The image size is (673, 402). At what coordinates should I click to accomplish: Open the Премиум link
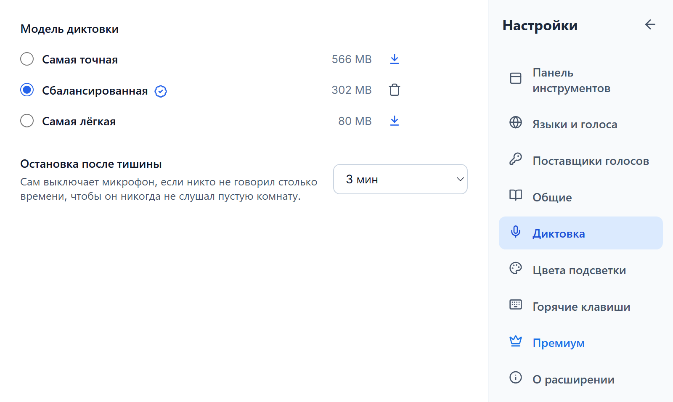coord(581,343)
